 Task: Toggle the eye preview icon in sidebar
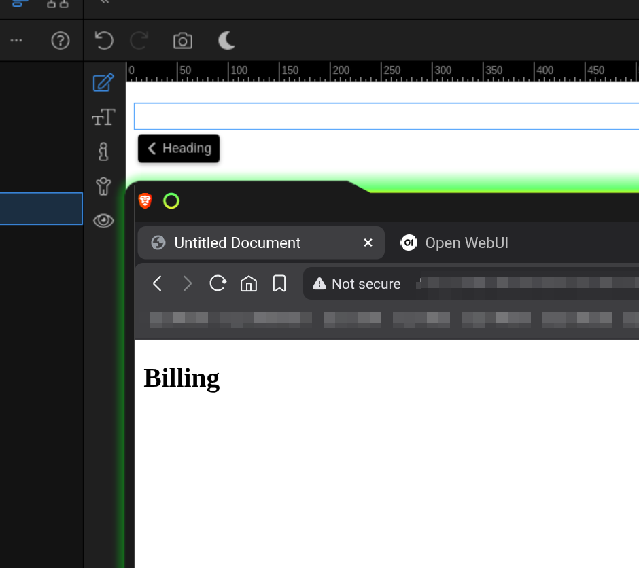pyautogui.click(x=103, y=220)
